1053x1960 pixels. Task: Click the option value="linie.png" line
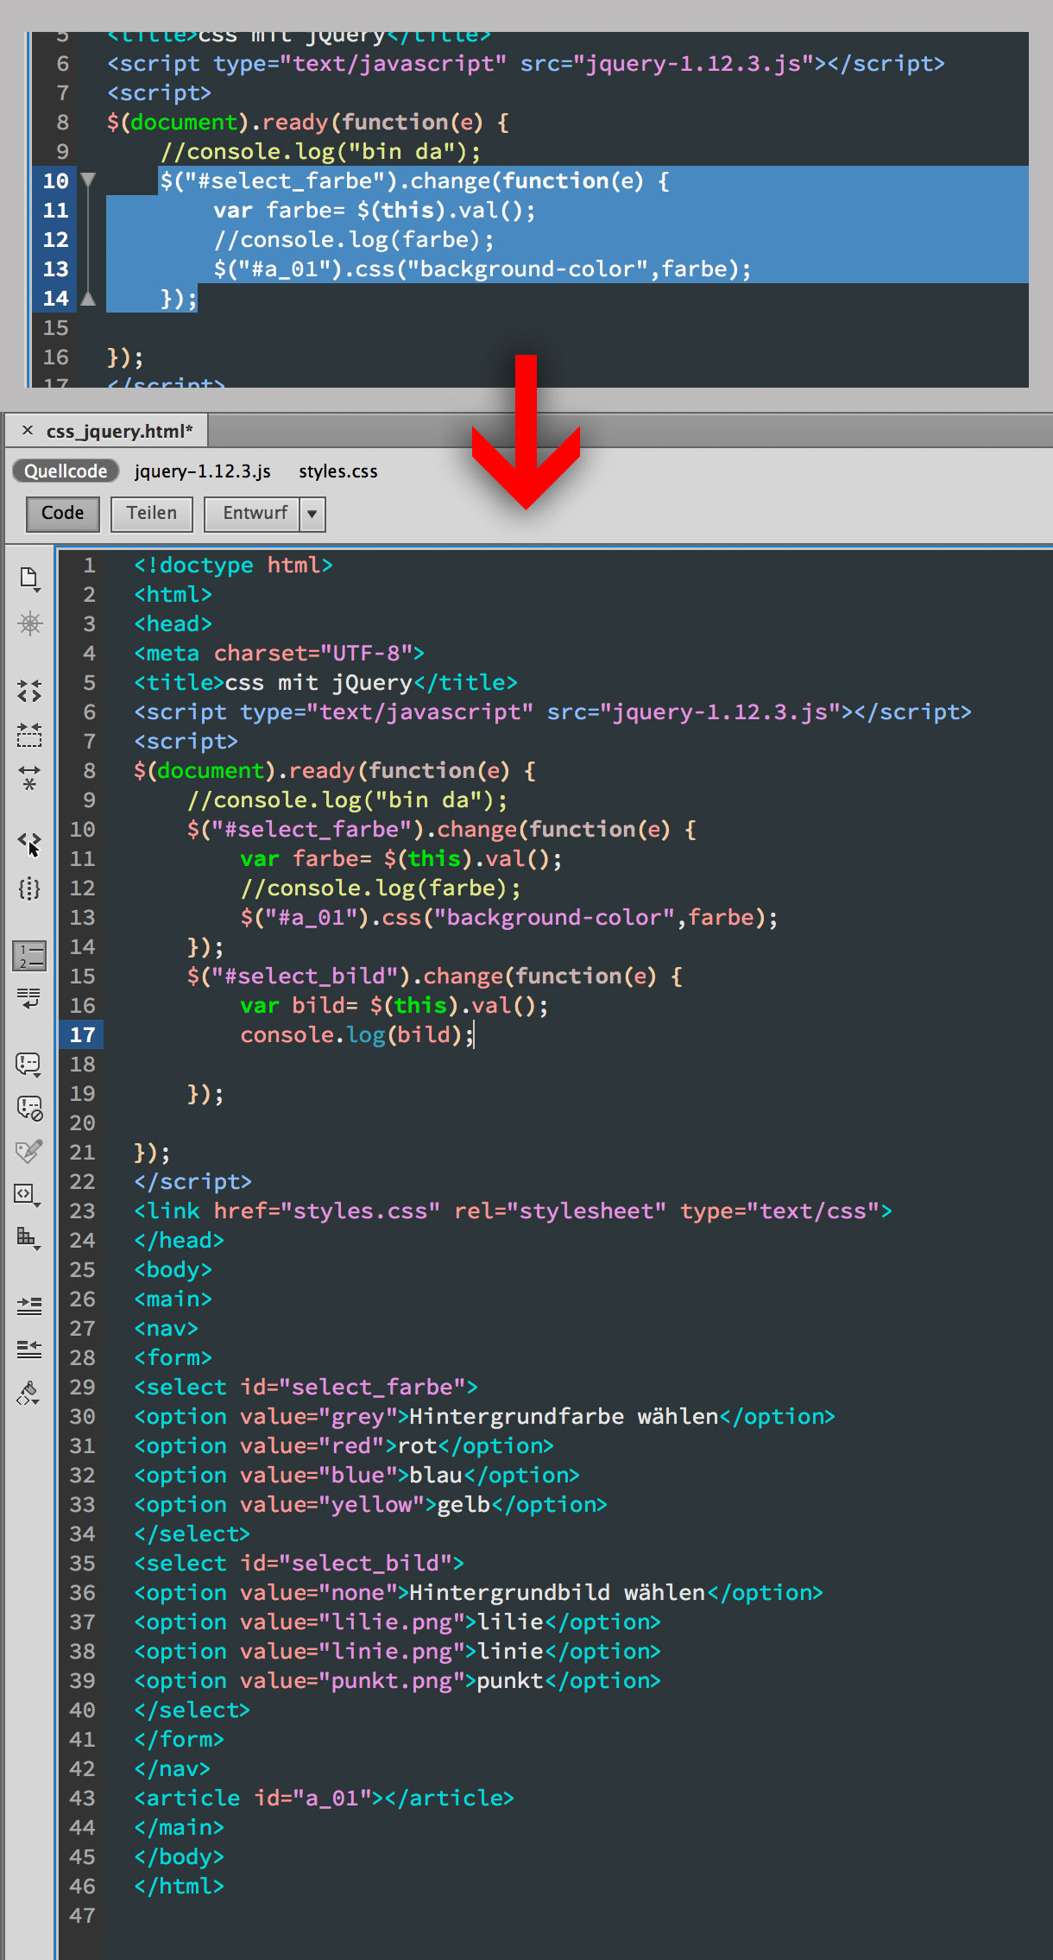pos(397,1651)
